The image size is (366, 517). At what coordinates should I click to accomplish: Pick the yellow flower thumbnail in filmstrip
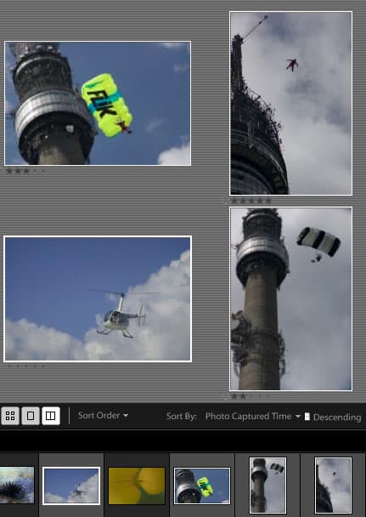tap(137, 486)
